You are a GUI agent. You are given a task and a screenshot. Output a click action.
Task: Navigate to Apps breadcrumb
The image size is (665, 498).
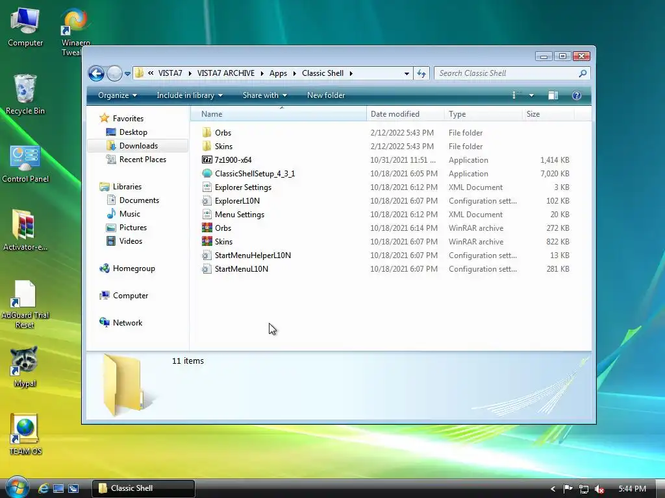[x=278, y=73]
